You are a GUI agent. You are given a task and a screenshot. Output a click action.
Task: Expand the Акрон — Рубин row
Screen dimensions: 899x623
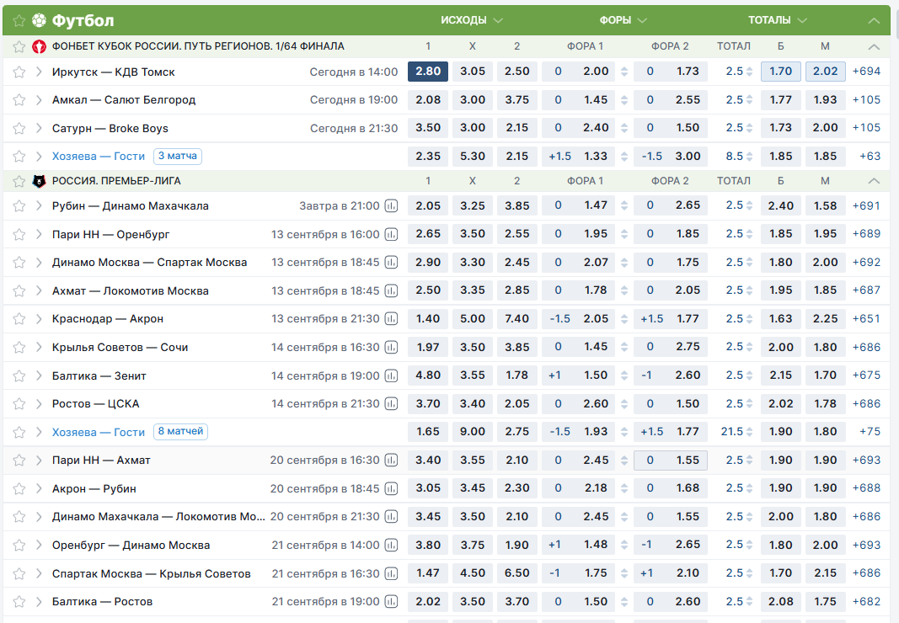point(39,488)
